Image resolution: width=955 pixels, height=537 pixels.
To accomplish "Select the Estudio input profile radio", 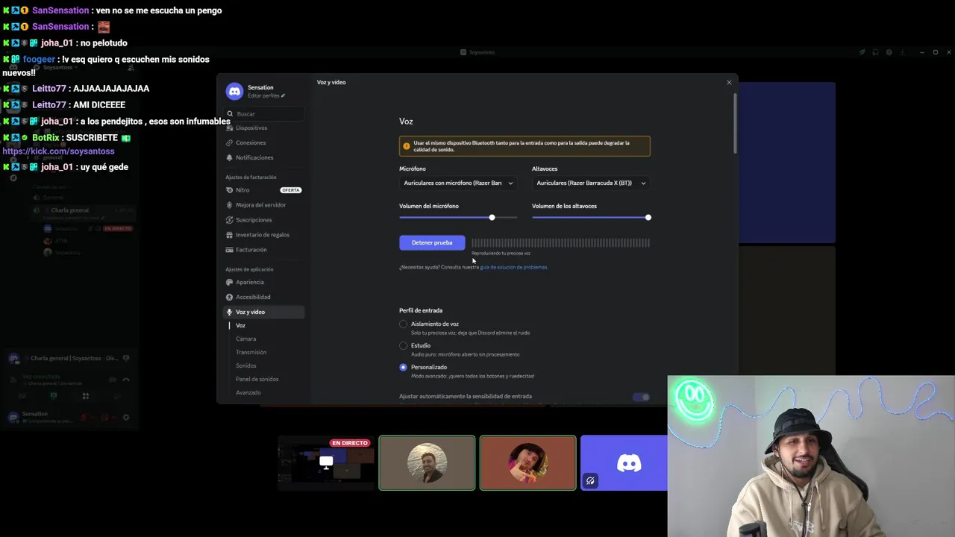I will pos(404,345).
